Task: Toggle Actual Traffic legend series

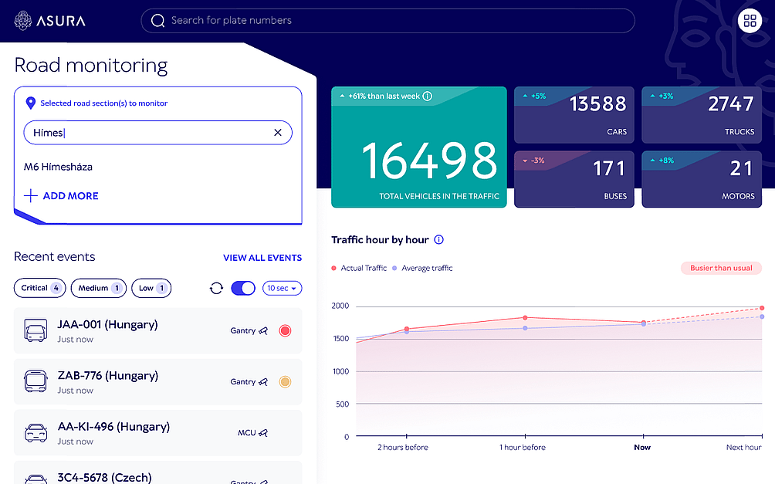Action: coord(360,268)
